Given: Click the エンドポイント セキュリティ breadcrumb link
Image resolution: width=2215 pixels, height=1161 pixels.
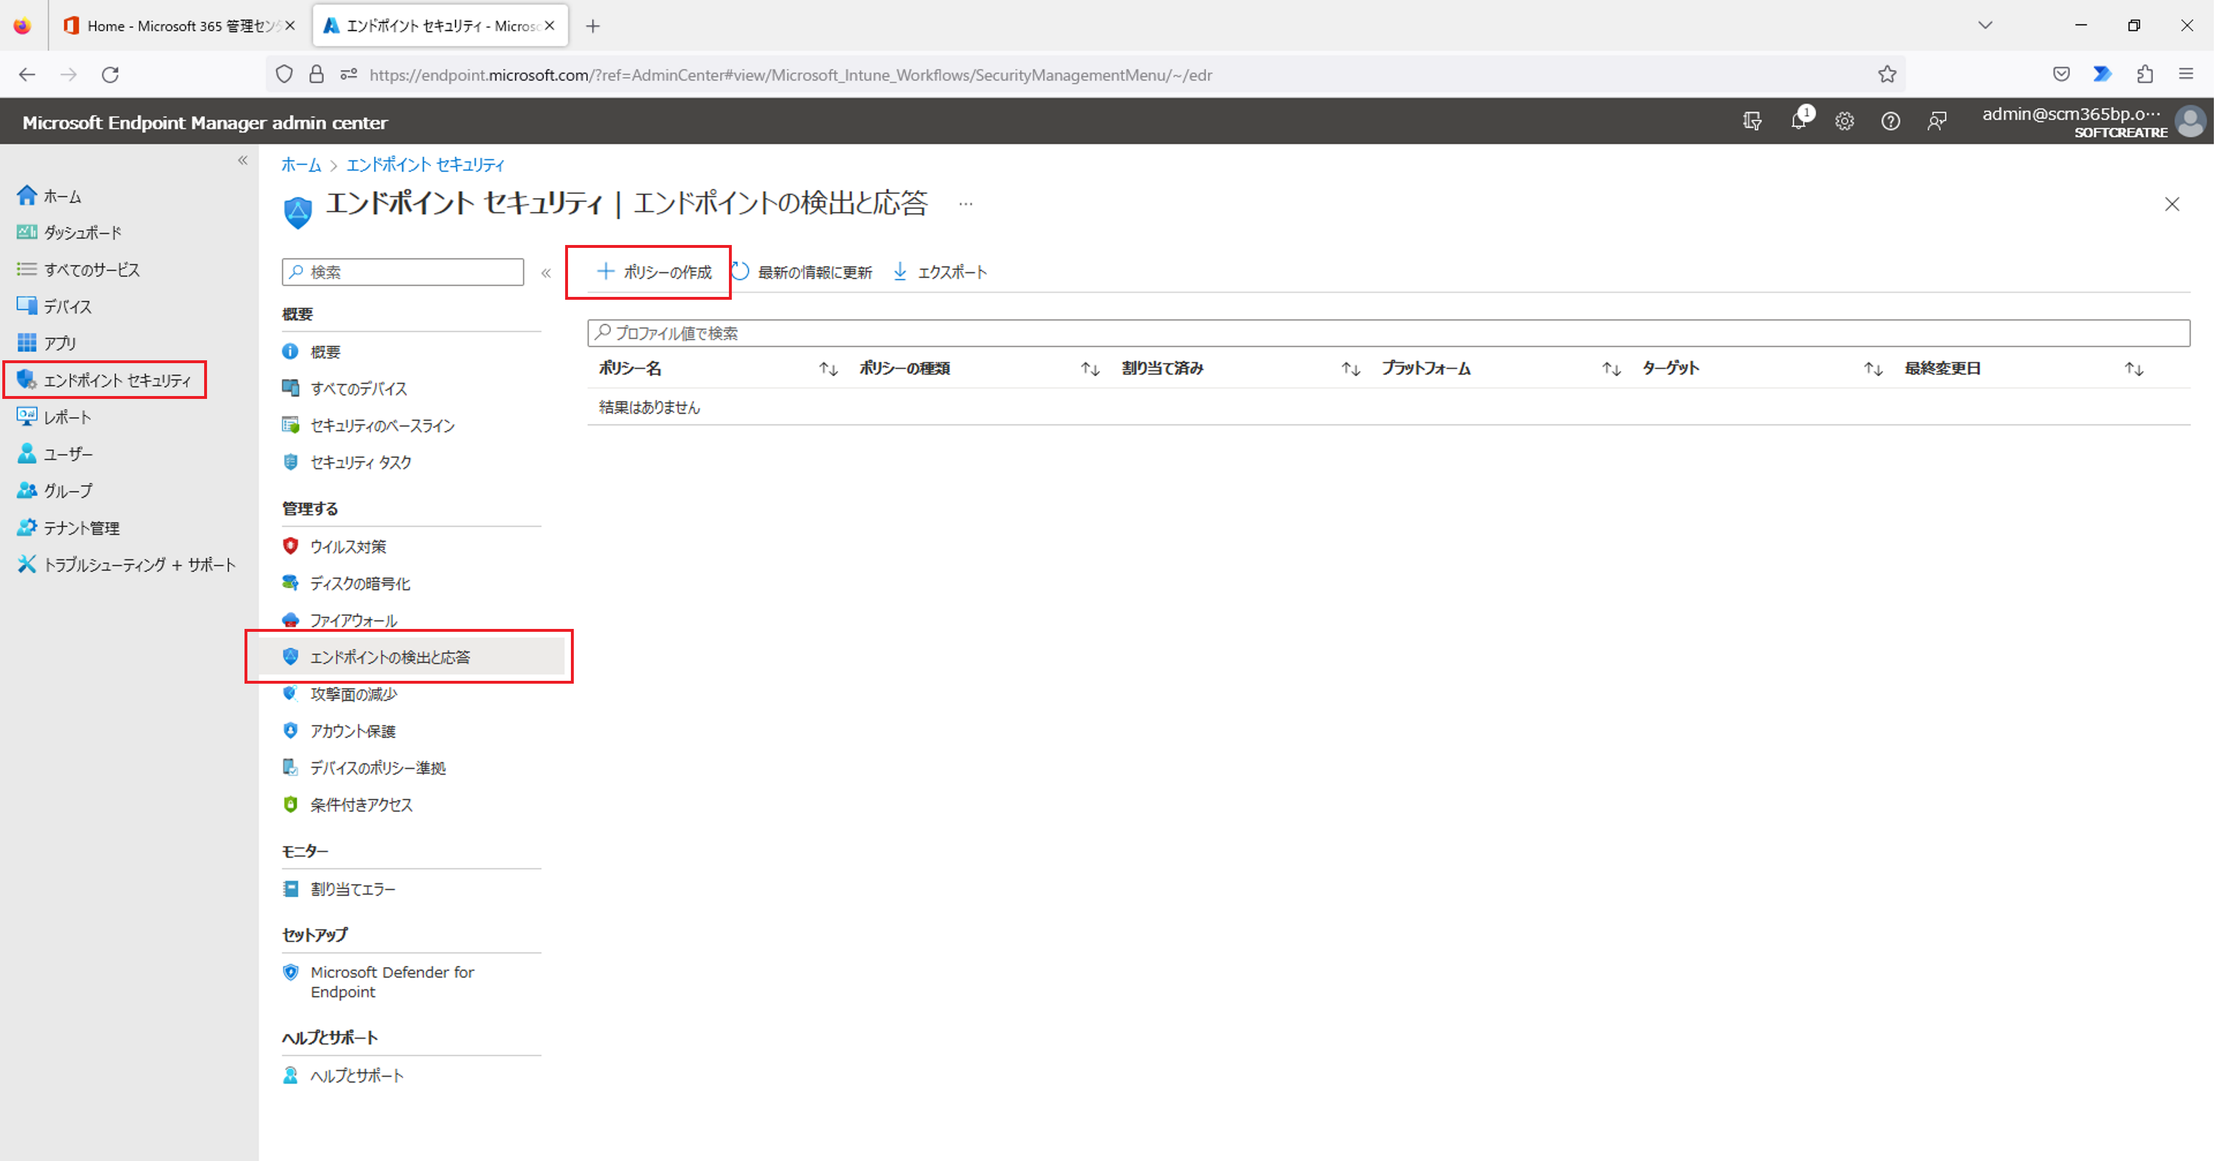Looking at the screenshot, I should pos(426,165).
